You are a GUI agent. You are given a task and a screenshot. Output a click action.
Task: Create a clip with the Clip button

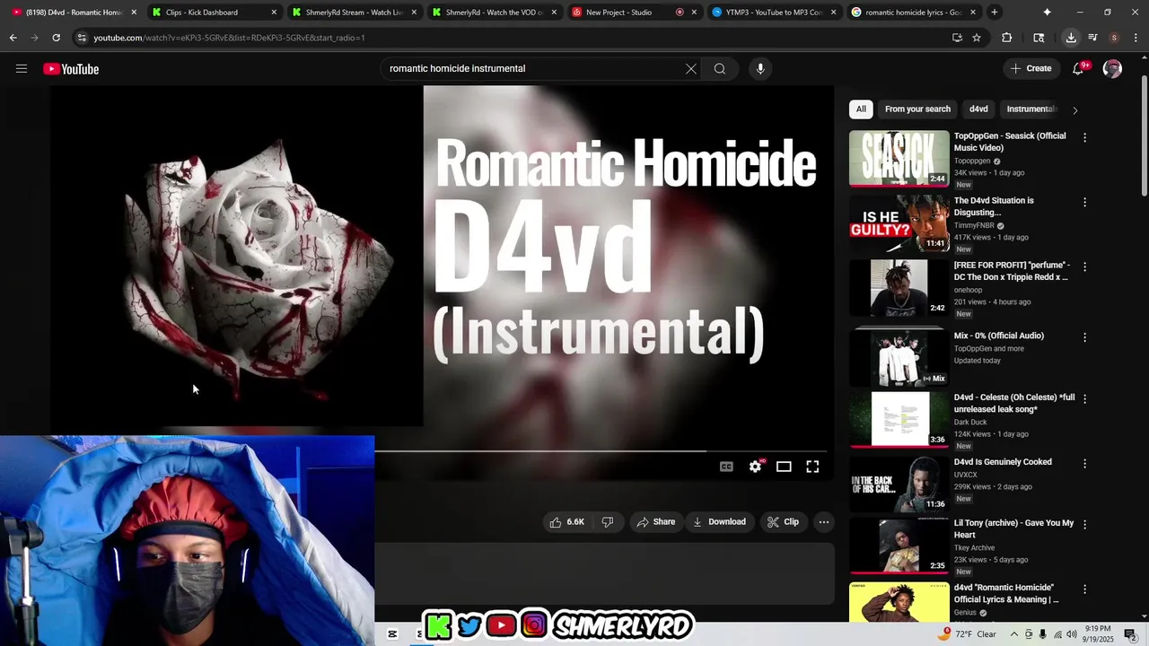click(783, 522)
